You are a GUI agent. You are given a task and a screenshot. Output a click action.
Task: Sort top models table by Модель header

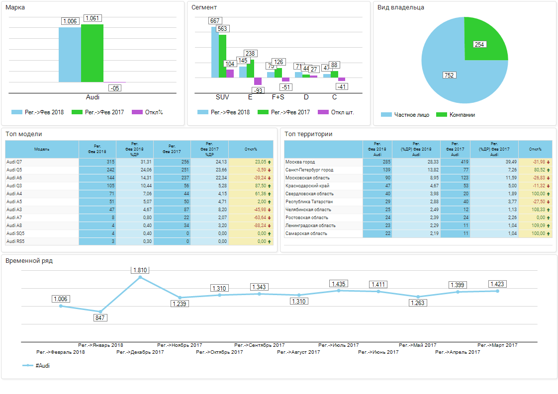tap(42, 149)
